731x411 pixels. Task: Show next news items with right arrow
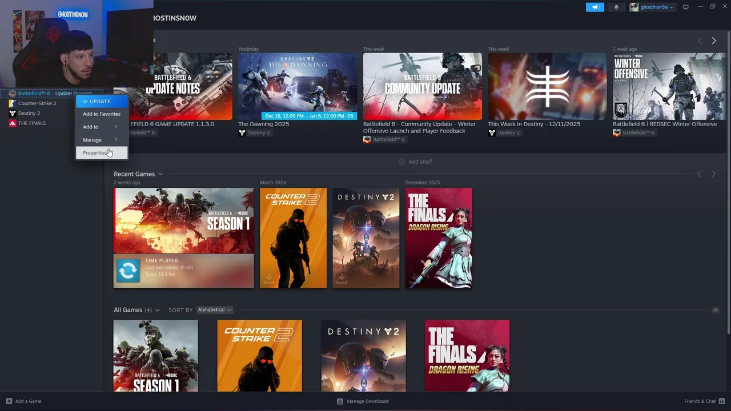(713, 41)
